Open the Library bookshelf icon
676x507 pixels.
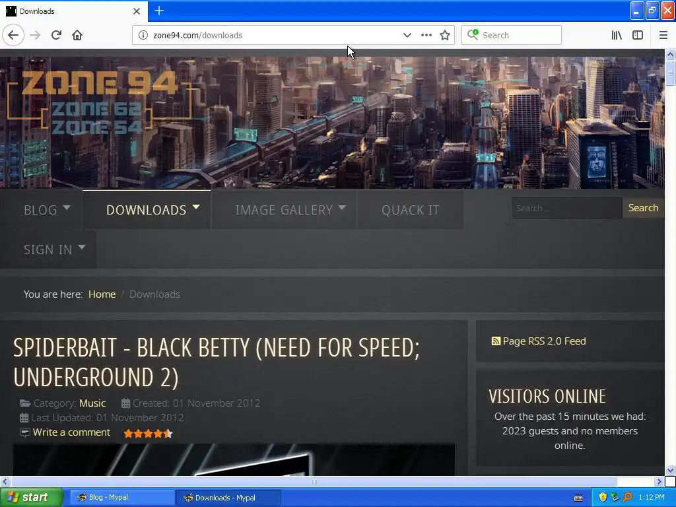(617, 36)
